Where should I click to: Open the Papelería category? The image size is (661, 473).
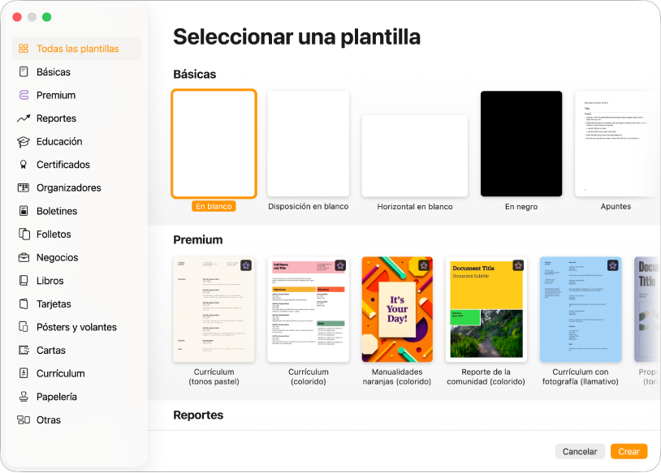click(57, 396)
